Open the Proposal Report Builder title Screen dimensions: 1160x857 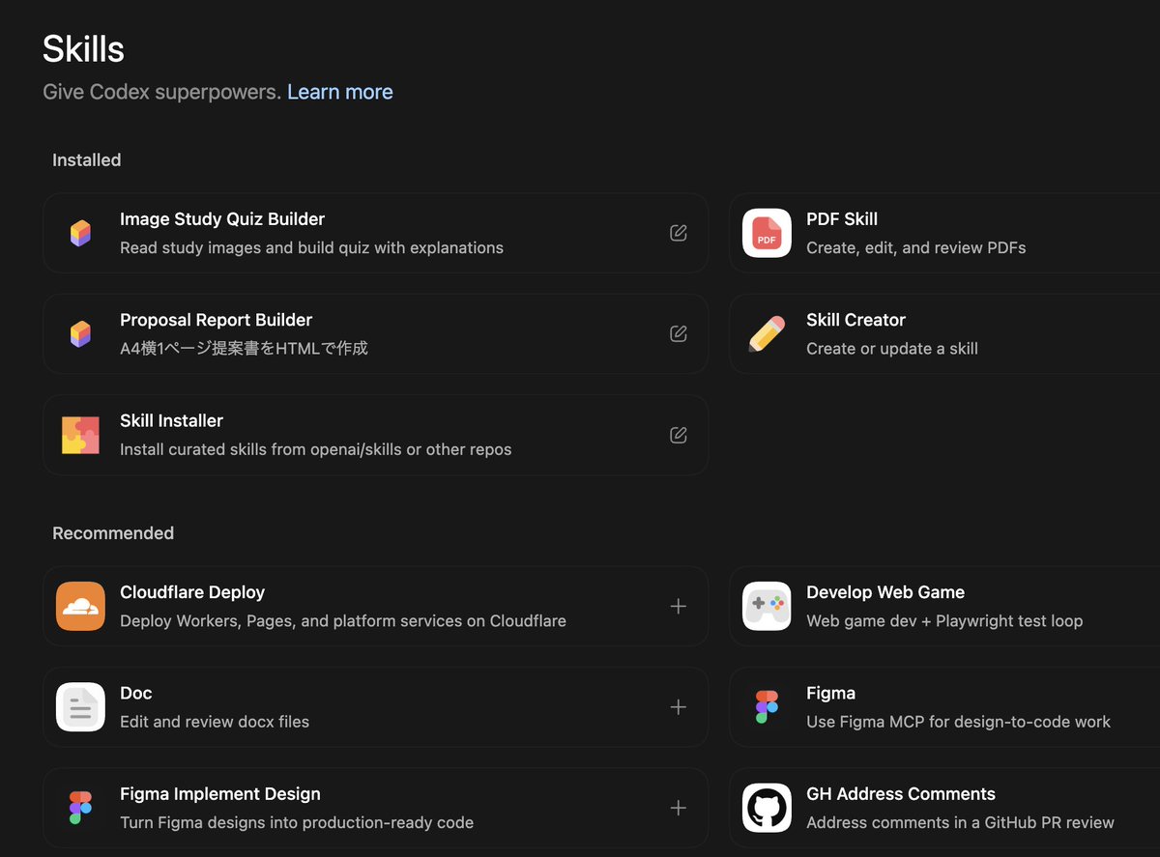(x=216, y=320)
